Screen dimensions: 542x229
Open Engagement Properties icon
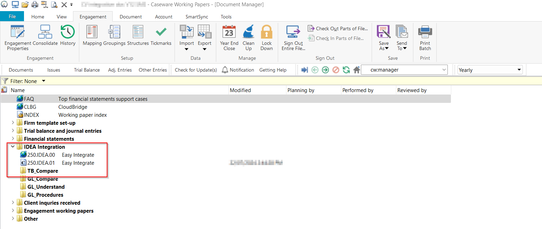[x=18, y=32]
